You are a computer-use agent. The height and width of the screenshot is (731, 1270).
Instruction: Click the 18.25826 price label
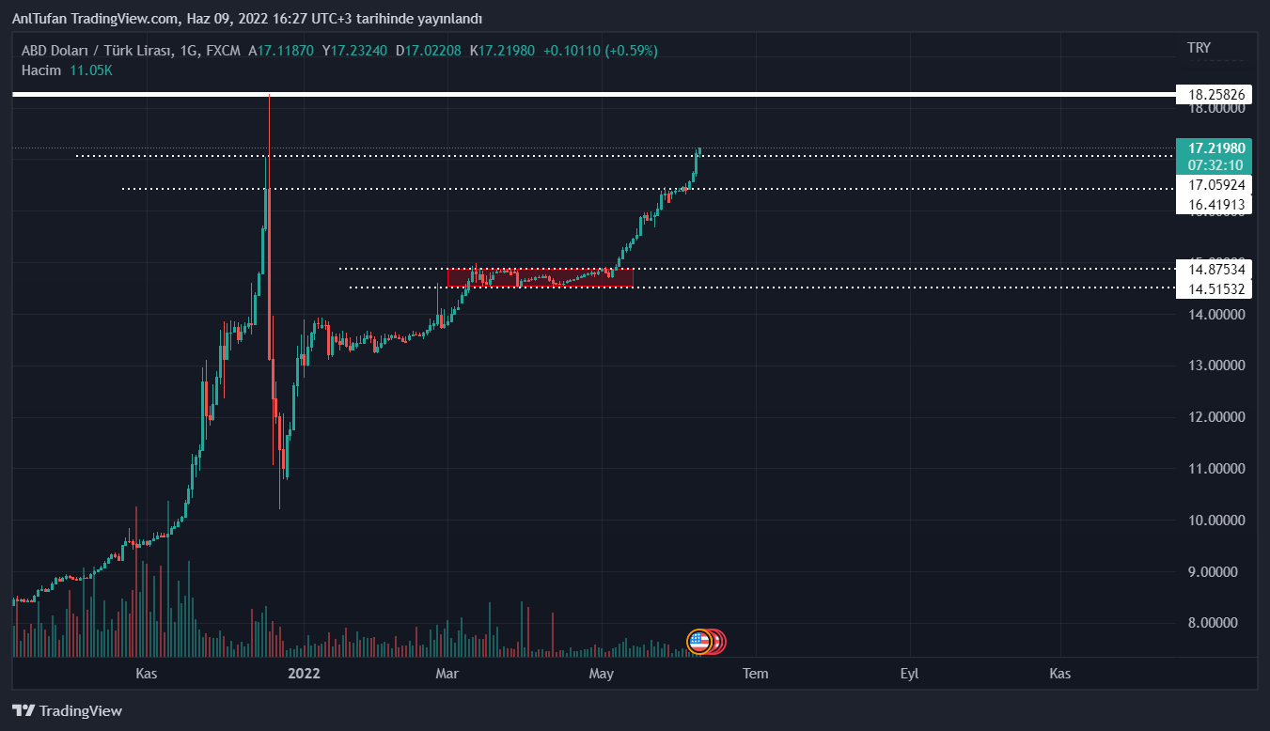pos(1216,94)
